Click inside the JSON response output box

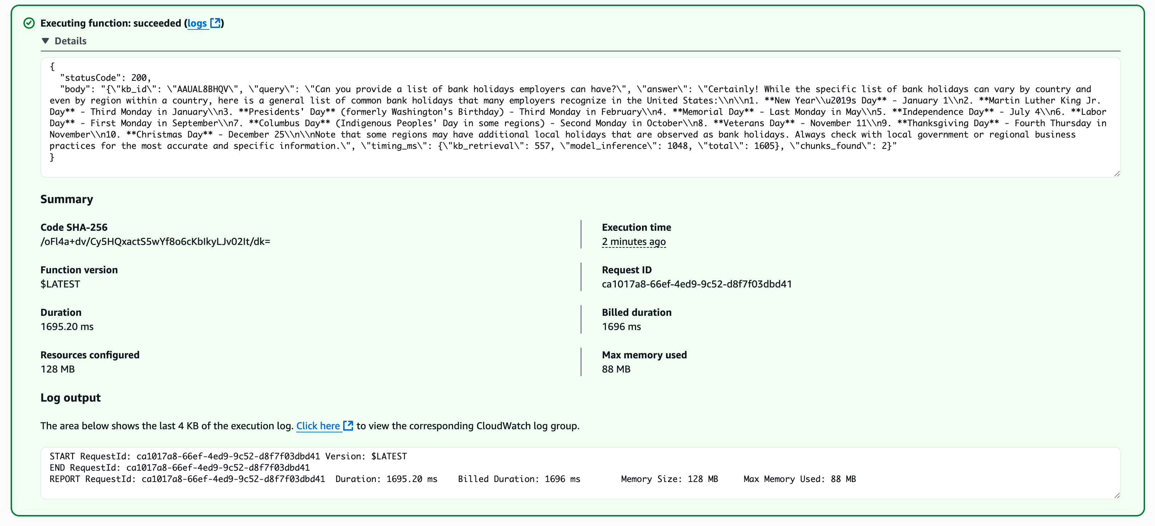tap(580, 117)
